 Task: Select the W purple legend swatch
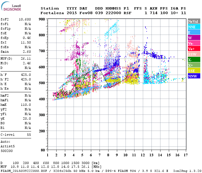click(x=194, y=38)
